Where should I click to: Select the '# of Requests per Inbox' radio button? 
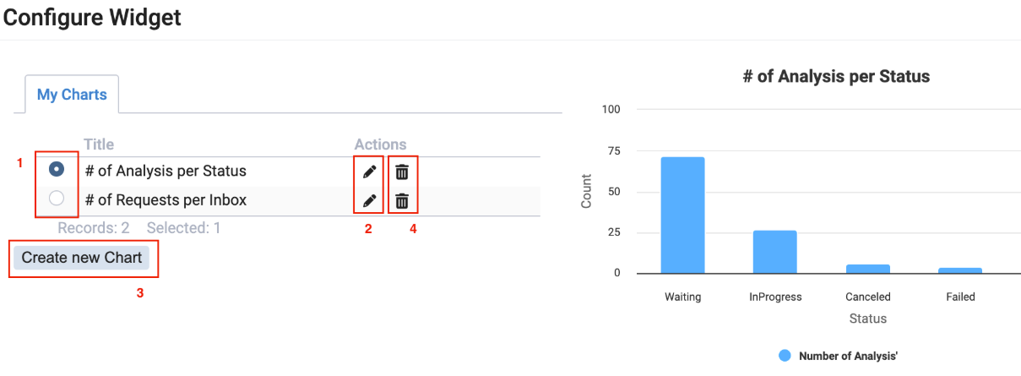click(x=57, y=199)
